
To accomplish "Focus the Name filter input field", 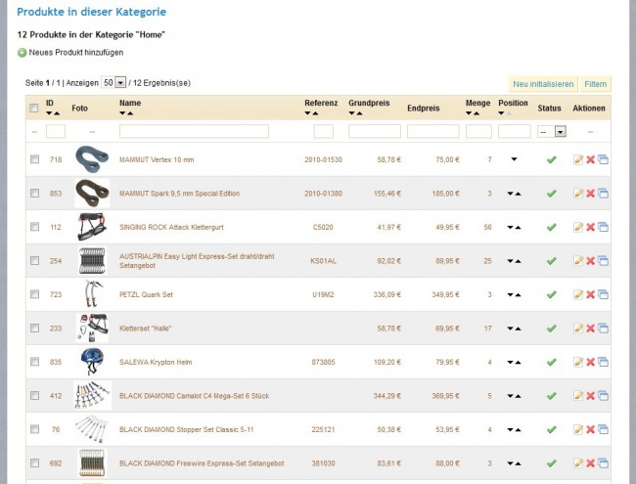I will pyautogui.click(x=194, y=131).
